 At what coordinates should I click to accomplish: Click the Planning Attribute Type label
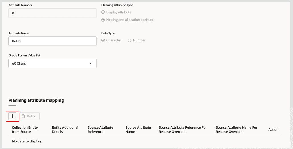pos(117,5)
